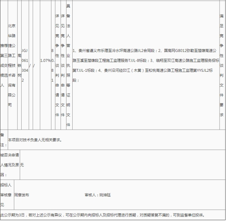Screen dimensions: 226x221
Task: Click the 推荐第三成交候选人 row header cell
Action: (x=4, y=65)
